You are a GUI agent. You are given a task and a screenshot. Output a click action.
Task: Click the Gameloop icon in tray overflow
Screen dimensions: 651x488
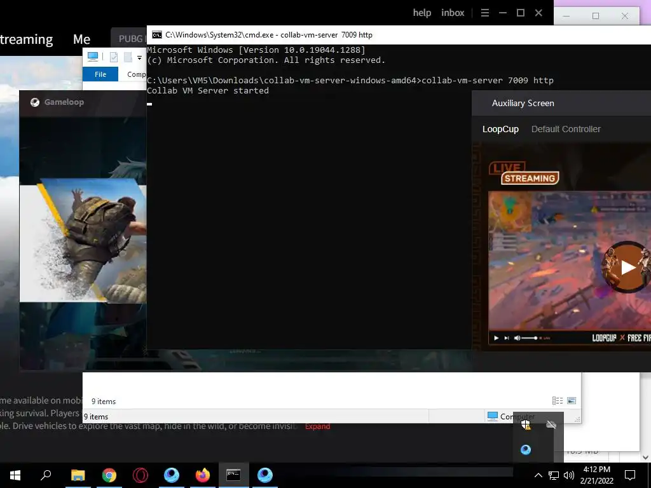(526, 449)
